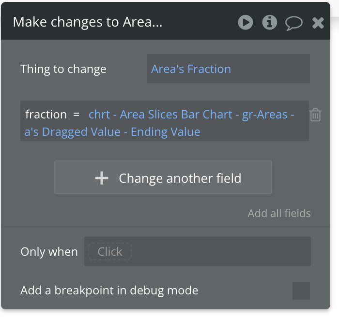This screenshot has width=339, height=319.
Task: Click the Add a breakpoint in debug mode label
Action: click(x=109, y=290)
